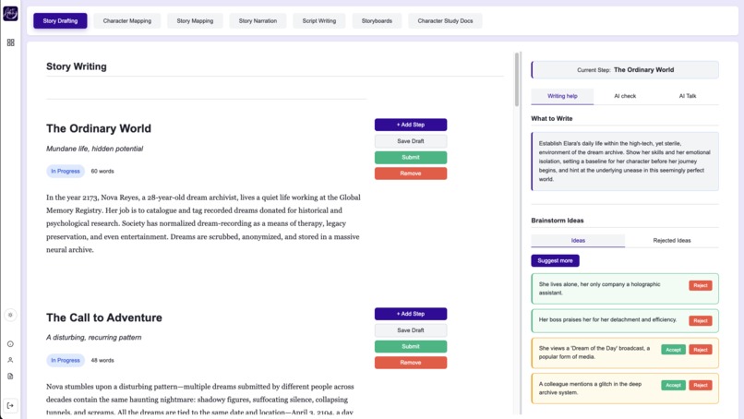
Task: Click the story panel vertical scrollbar
Action: coord(517,79)
